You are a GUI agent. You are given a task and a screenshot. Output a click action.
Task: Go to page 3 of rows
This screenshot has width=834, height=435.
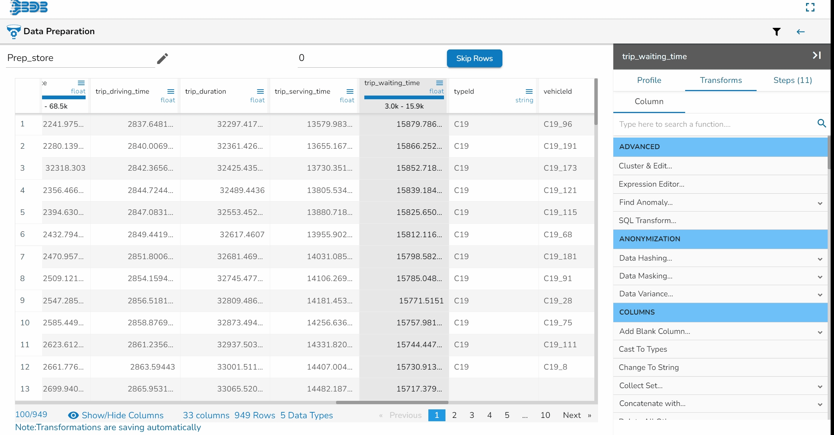click(x=472, y=415)
